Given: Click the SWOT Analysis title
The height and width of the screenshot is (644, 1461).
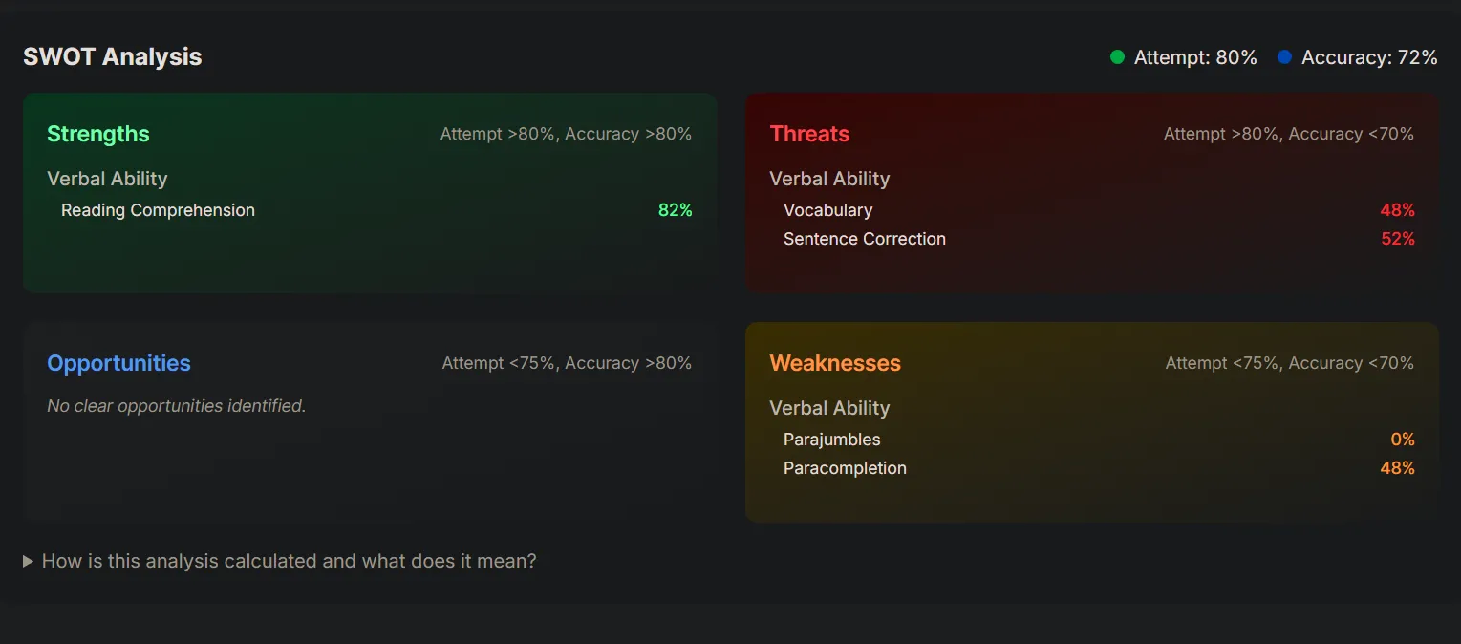Looking at the screenshot, I should click(113, 56).
